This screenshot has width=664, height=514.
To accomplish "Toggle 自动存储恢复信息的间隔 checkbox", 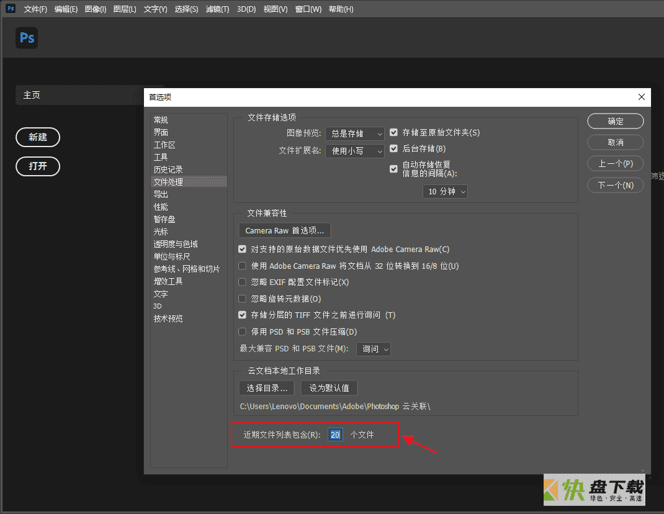I will tap(393, 169).
